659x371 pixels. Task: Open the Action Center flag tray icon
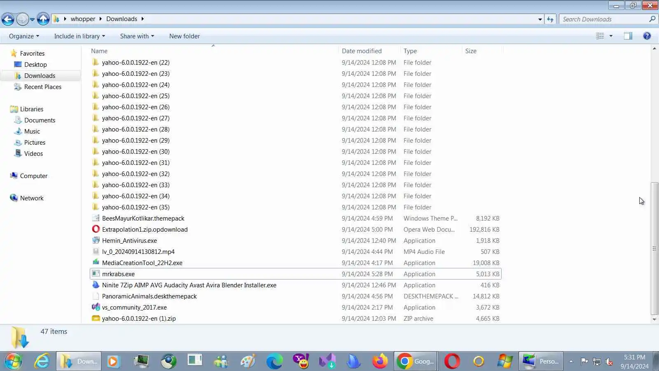coord(584,362)
